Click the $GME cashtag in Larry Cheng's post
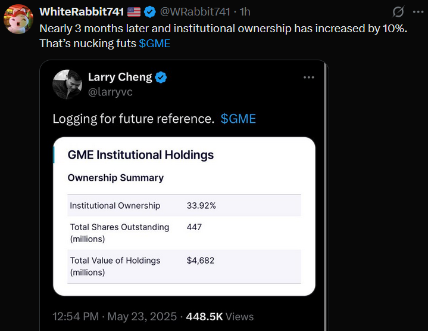 pyautogui.click(x=238, y=119)
